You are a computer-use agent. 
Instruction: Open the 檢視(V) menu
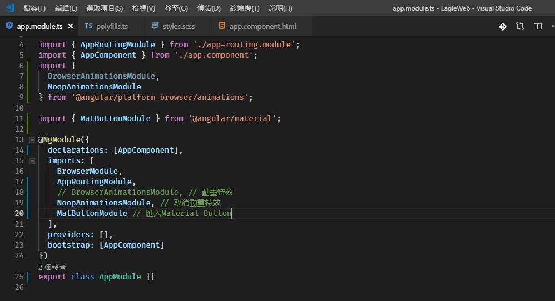143,8
